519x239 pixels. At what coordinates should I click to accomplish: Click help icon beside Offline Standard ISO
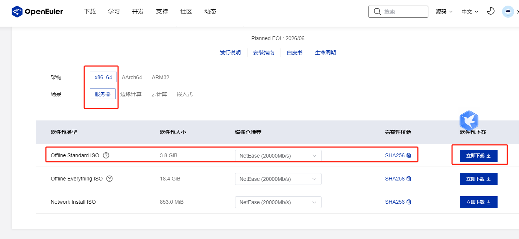click(106, 155)
